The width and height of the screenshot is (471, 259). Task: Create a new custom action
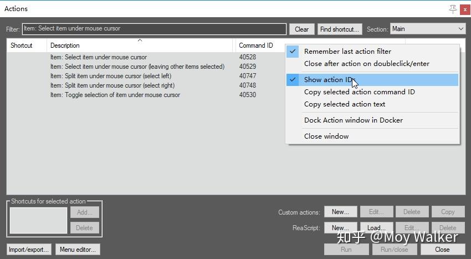[340, 212]
